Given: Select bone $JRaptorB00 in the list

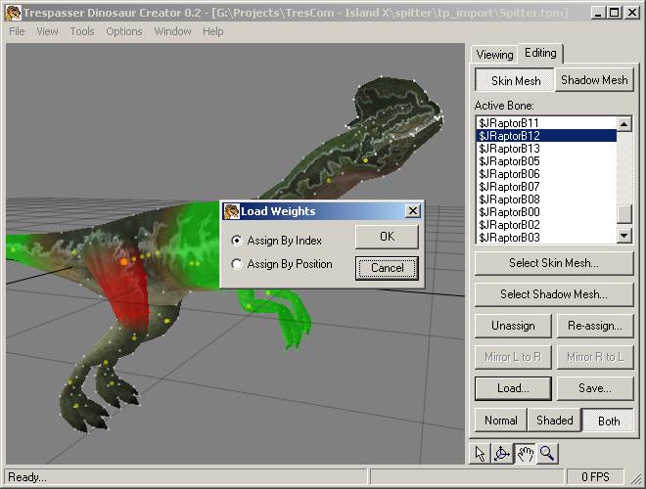Looking at the screenshot, I should point(546,212).
